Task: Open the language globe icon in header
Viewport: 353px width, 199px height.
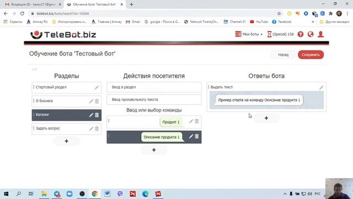Action: coord(311,34)
